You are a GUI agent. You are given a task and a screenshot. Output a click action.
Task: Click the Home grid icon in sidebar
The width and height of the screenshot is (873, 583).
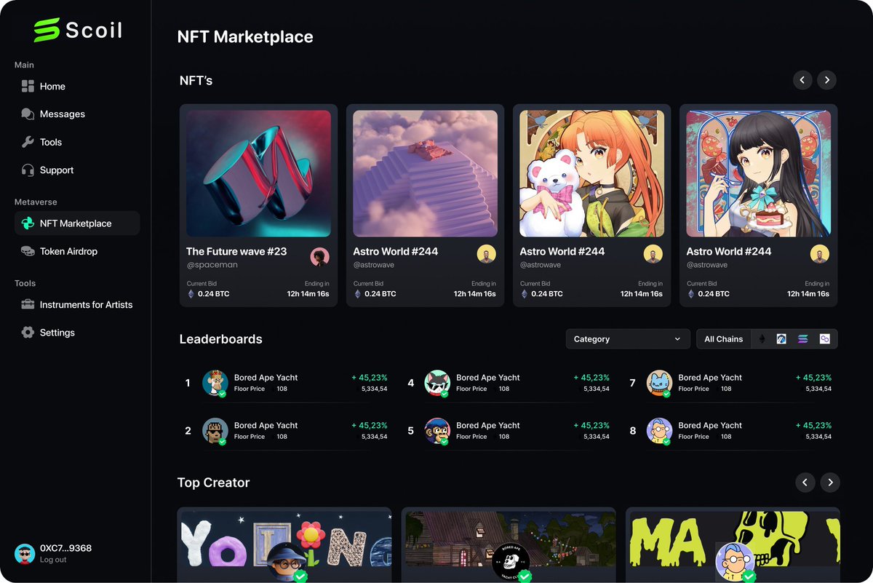coord(28,87)
